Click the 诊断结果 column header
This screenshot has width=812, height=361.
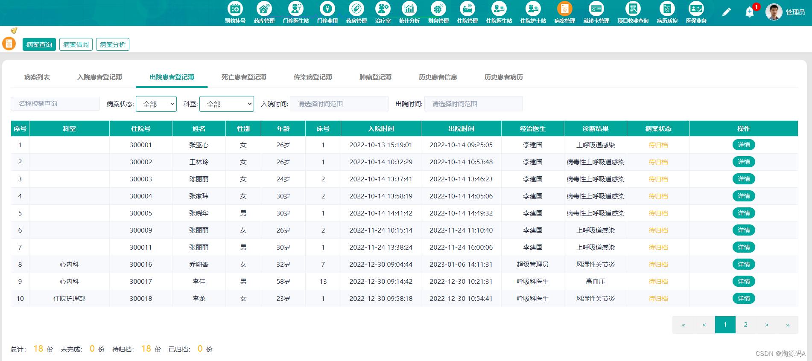click(x=596, y=128)
